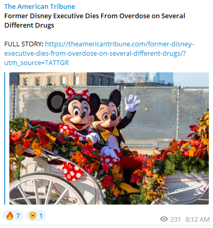Click the eye views icon

click(164, 219)
